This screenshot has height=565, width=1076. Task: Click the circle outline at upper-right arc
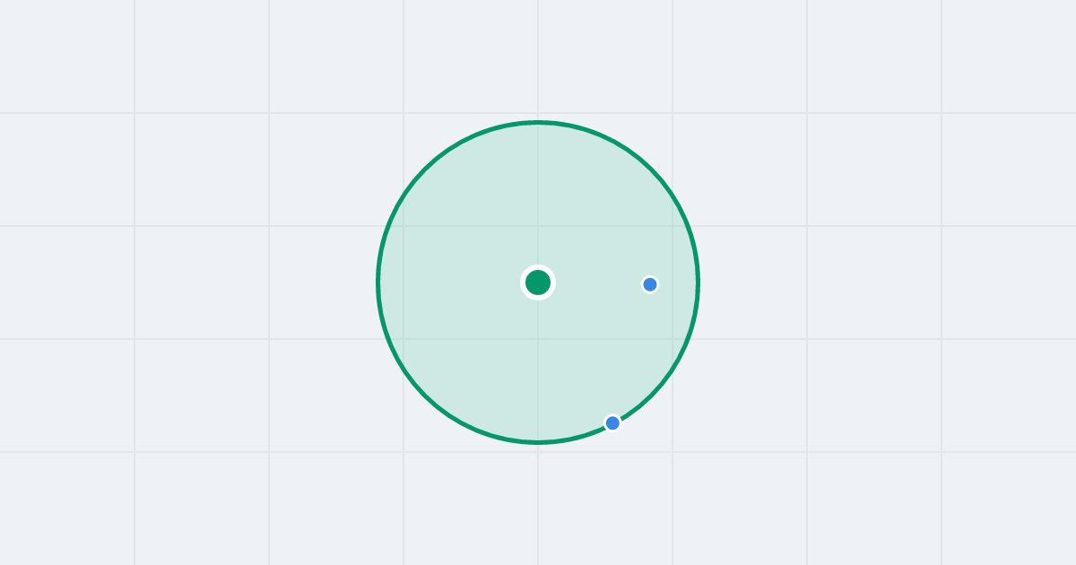click(x=651, y=169)
